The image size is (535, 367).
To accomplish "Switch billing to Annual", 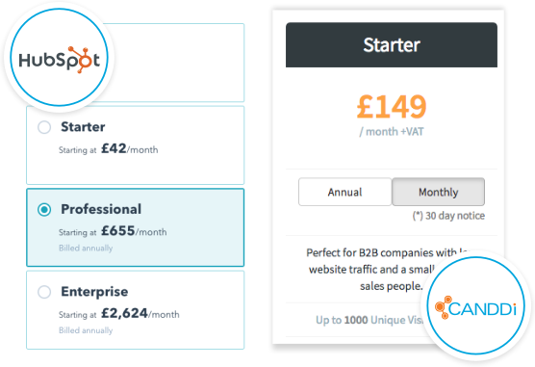I will pyautogui.click(x=344, y=192).
